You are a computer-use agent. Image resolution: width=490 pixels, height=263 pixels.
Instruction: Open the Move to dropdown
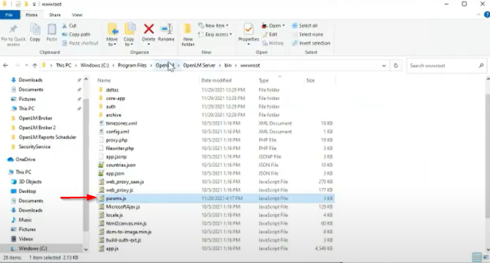[112, 34]
